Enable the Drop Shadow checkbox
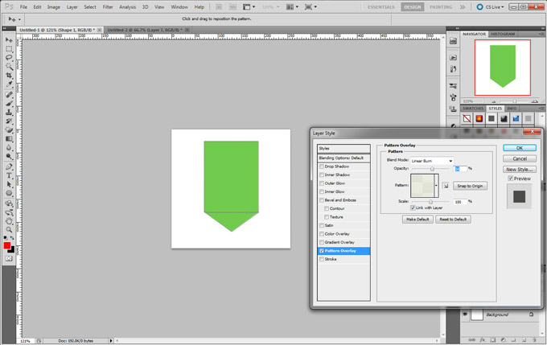Screen dimensions: 547x345 (322, 166)
